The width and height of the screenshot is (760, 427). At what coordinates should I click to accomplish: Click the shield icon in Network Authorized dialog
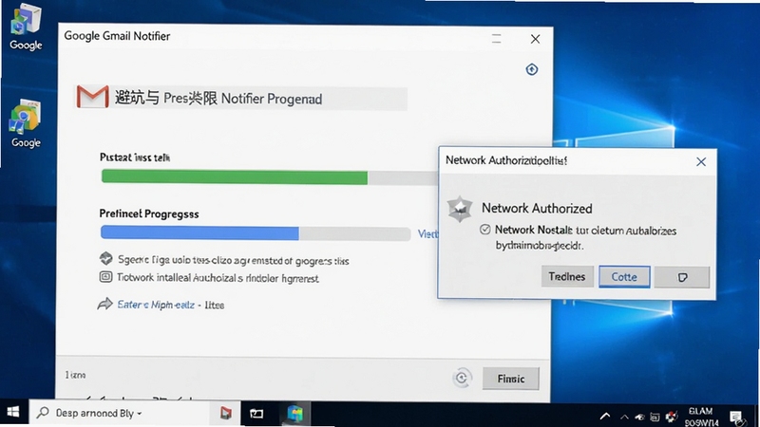click(460, 209)
